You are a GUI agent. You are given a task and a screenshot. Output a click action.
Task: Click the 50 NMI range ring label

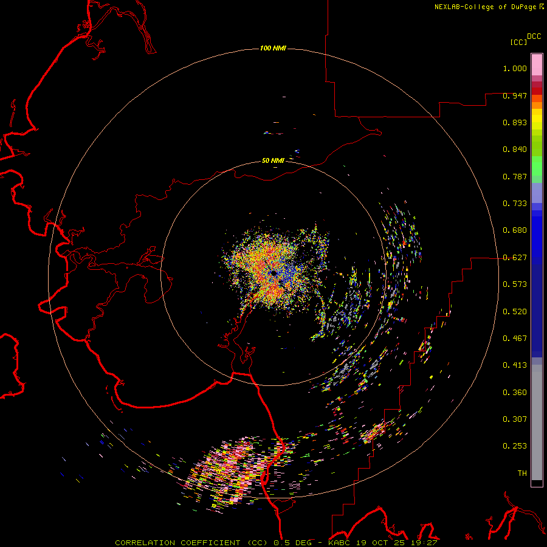pyautogui.click(x=273, y=160)
